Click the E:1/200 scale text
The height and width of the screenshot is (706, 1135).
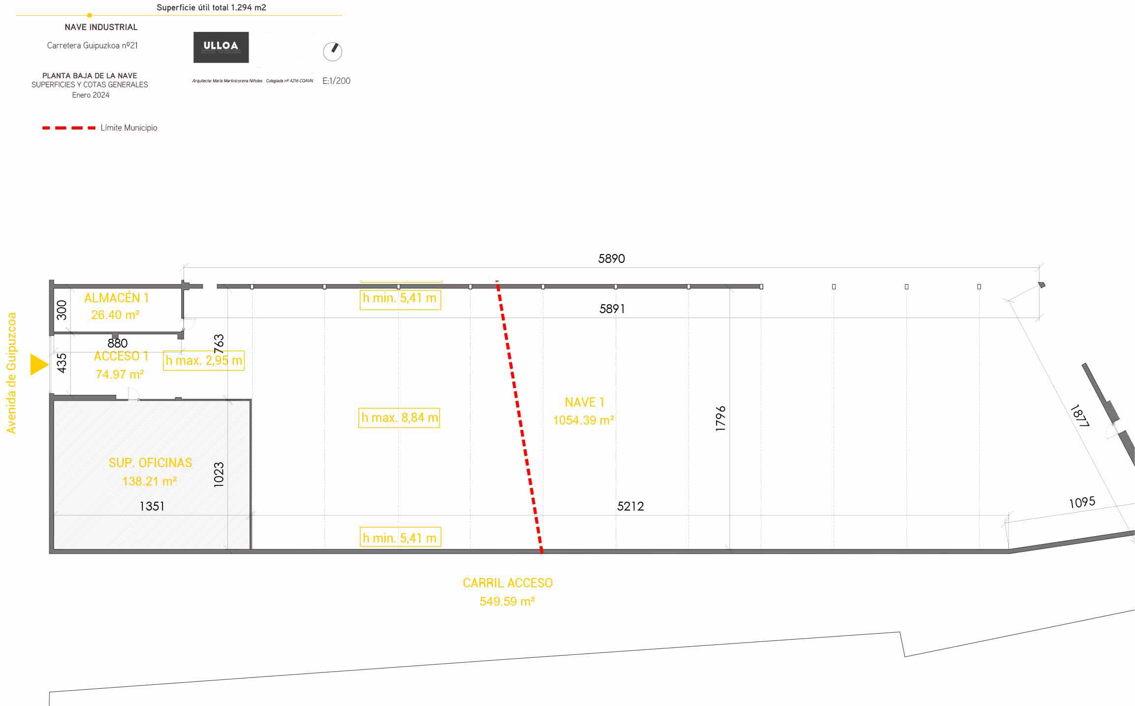336,81
